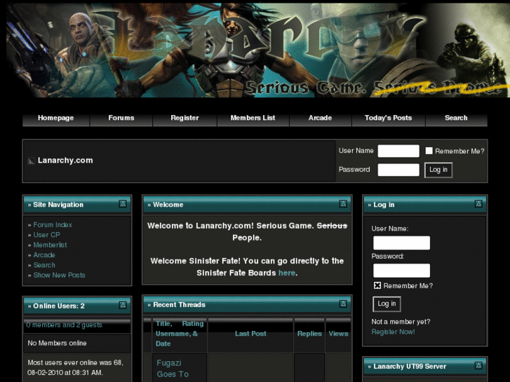This screenshot has width=510, height=382.
Task: Click Log in button in side panel
Action: 387,303
